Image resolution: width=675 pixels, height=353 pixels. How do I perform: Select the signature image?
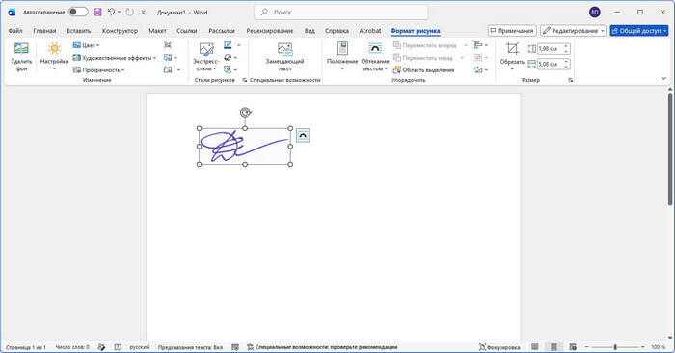(245, 147)
